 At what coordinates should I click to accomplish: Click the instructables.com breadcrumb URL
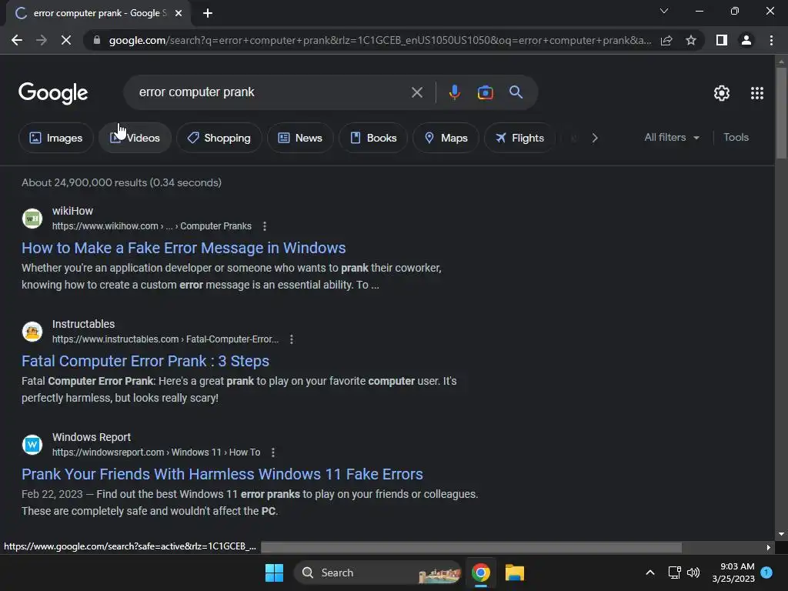[x=165, y=339]
